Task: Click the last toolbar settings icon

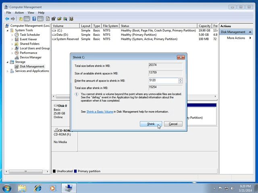Action: tap(71, 19)
